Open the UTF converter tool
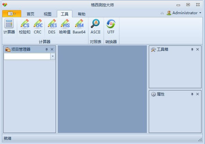This screenshot has height=144, width=205. 111,27
